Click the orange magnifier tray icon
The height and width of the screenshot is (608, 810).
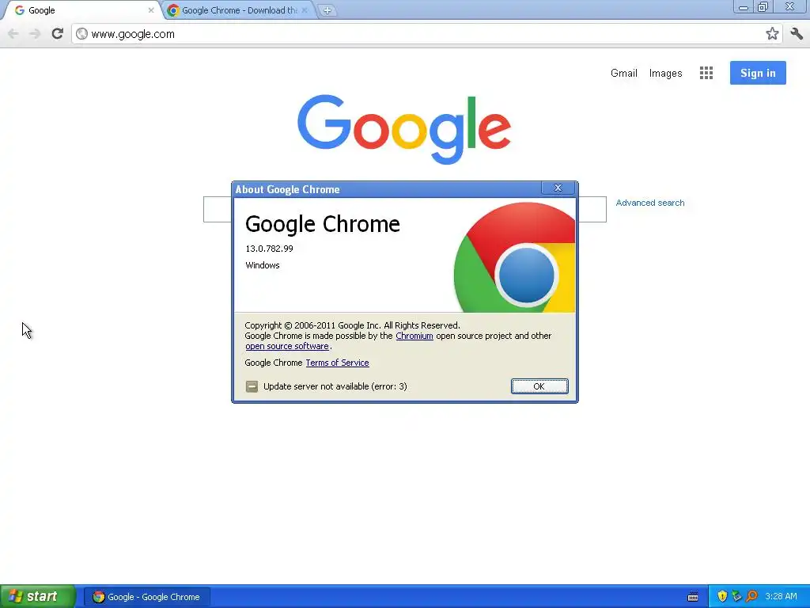tap(751, 596)
